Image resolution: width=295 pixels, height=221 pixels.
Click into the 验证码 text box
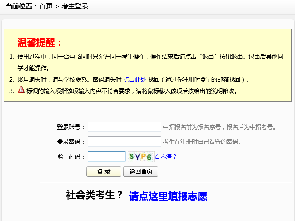click(107, 157)
